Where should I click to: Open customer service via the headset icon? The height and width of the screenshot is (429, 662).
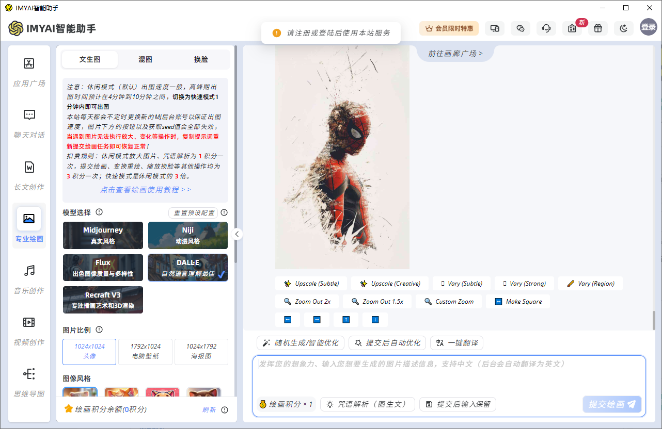point(546,28)
